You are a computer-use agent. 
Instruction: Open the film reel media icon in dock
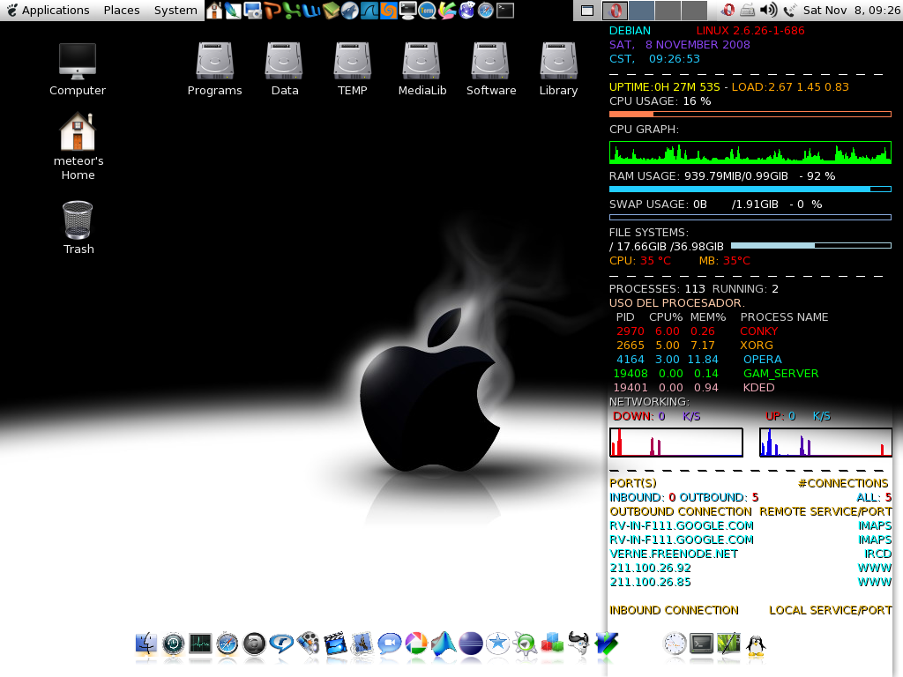308,644
